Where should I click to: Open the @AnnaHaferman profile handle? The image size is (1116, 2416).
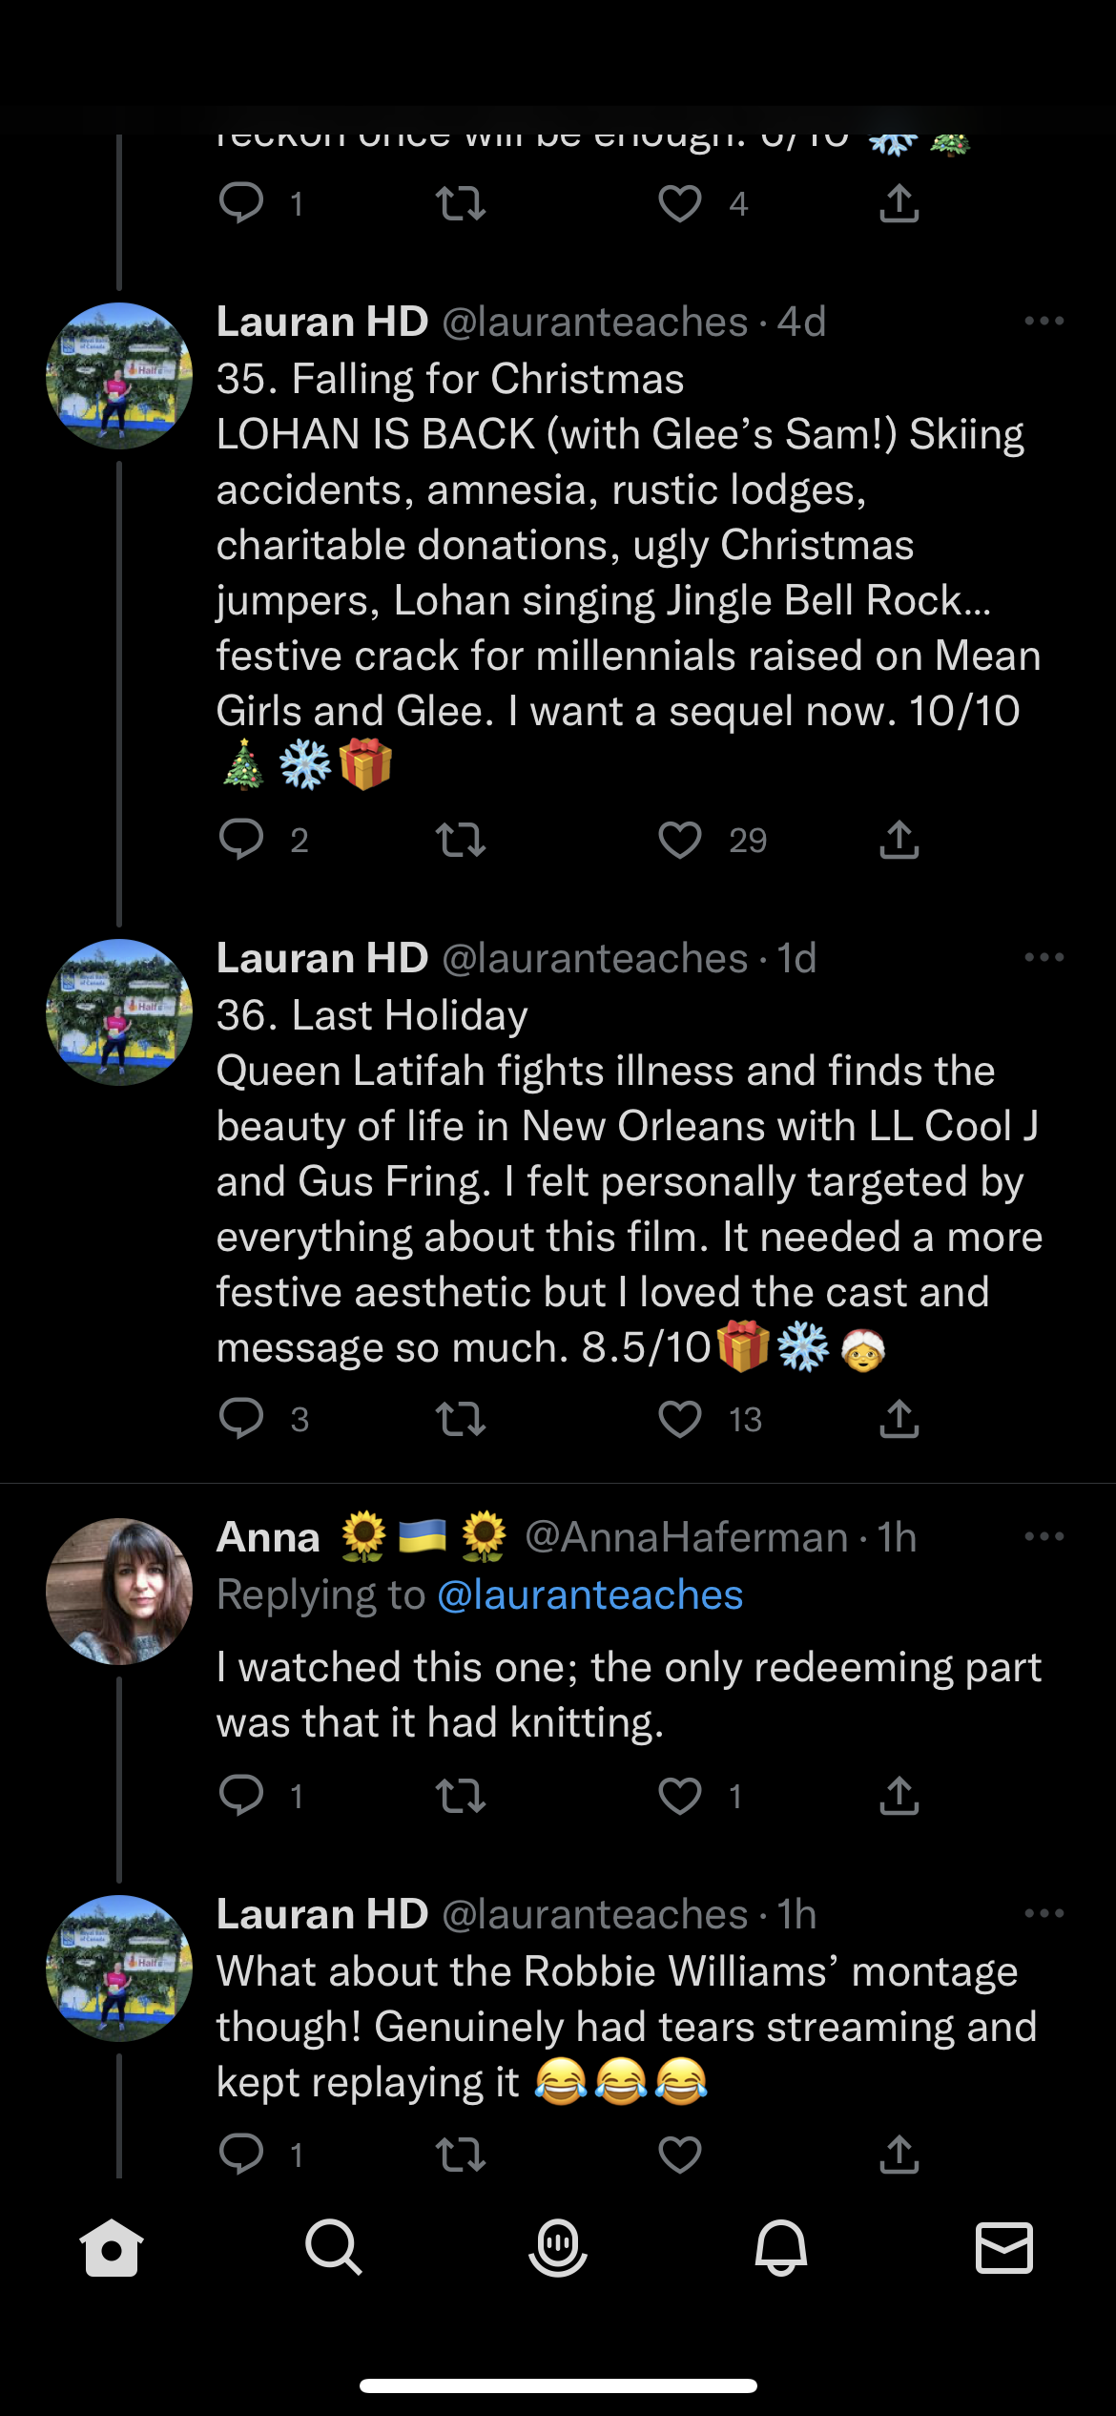click(687, 1537)
